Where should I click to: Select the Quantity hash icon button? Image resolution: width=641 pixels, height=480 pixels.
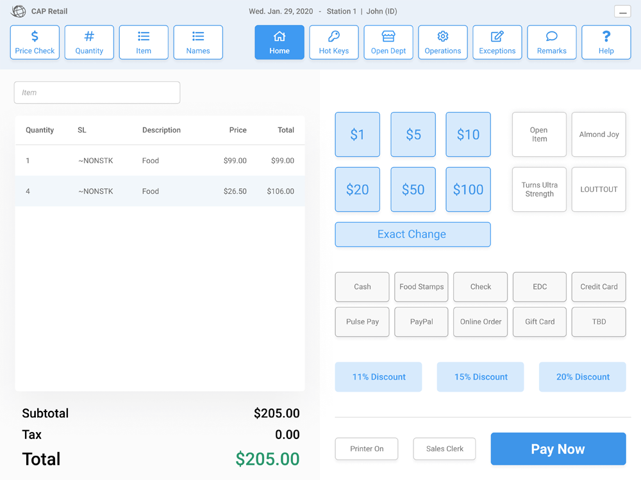click(x=89, y=42)
